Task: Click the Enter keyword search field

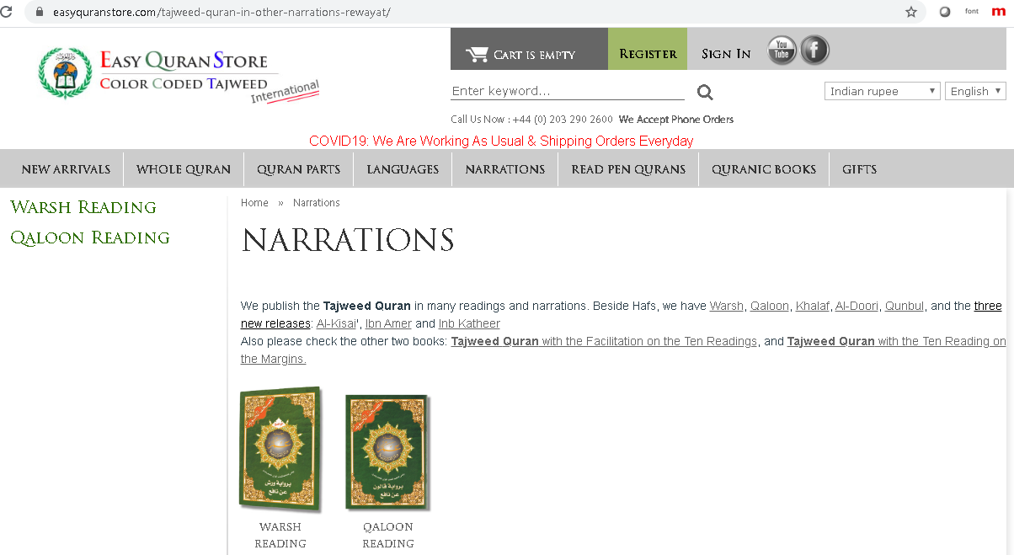Action: tap(568, 91)
